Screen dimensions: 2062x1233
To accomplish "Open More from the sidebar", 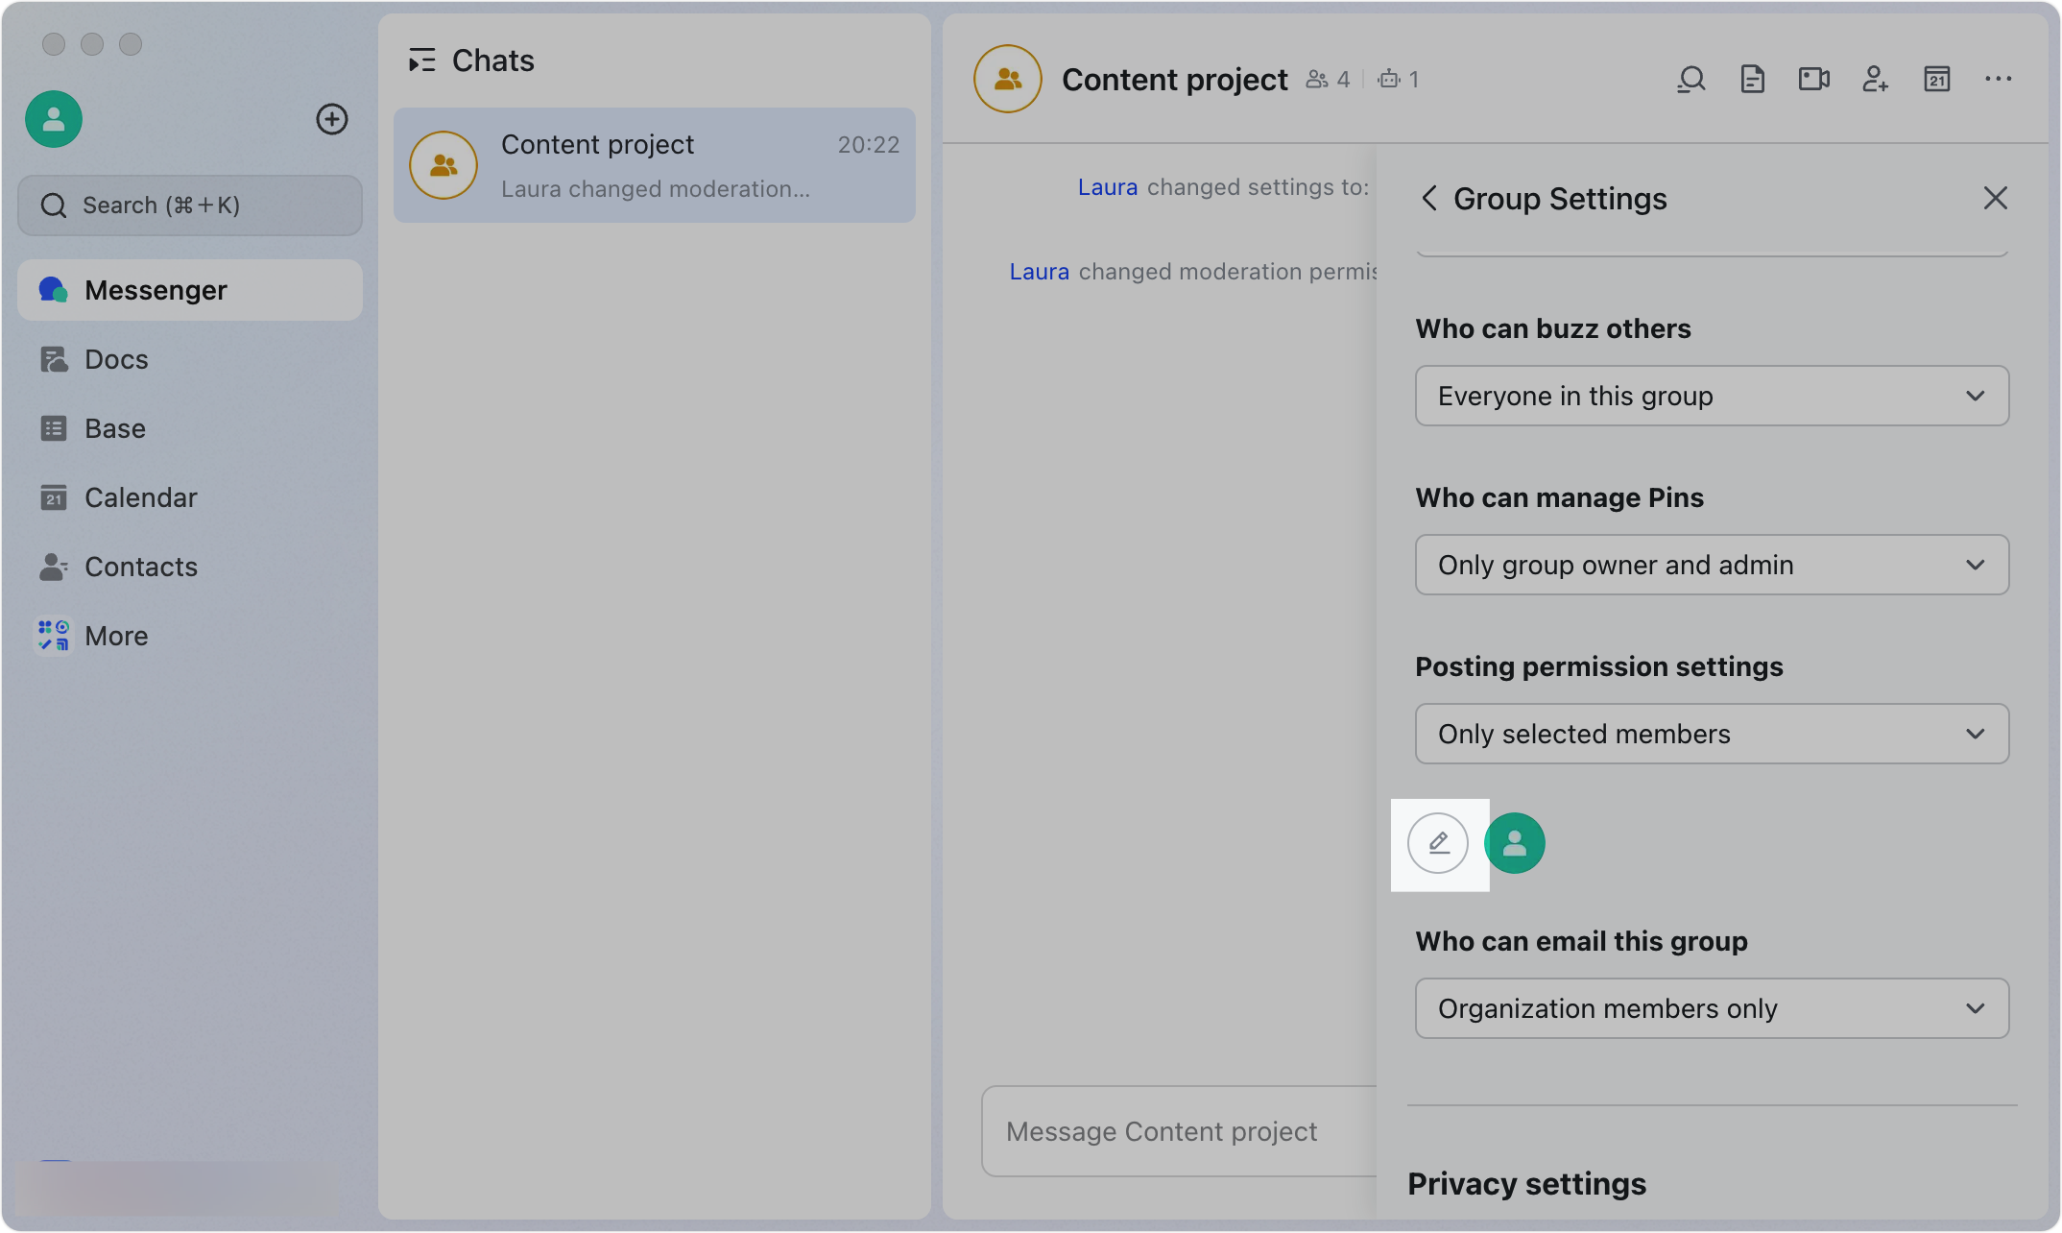I will pyautogui.click(x=190, y=636).
